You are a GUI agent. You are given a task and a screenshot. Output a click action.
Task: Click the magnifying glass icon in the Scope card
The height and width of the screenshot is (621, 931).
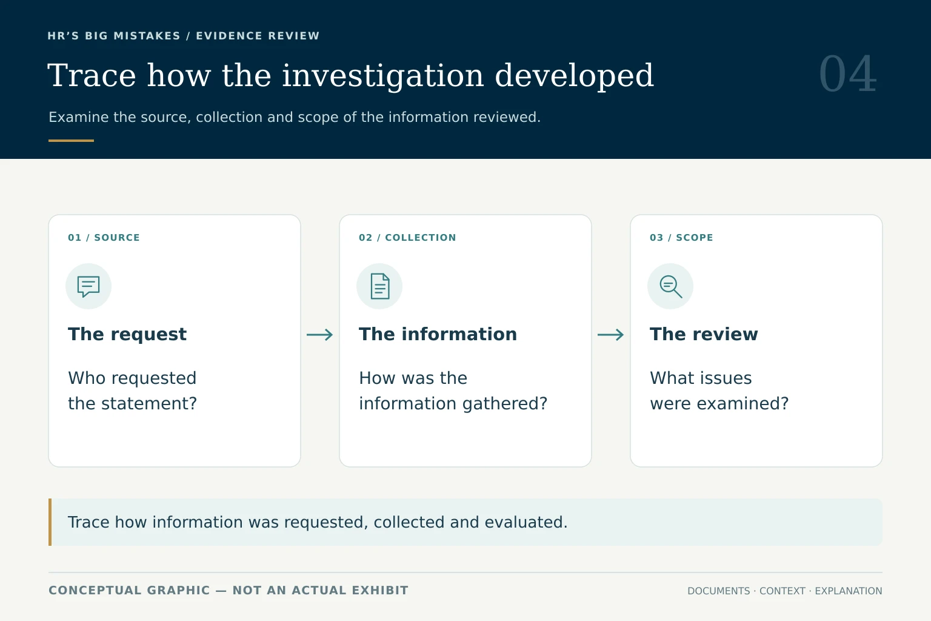[670, 286]
